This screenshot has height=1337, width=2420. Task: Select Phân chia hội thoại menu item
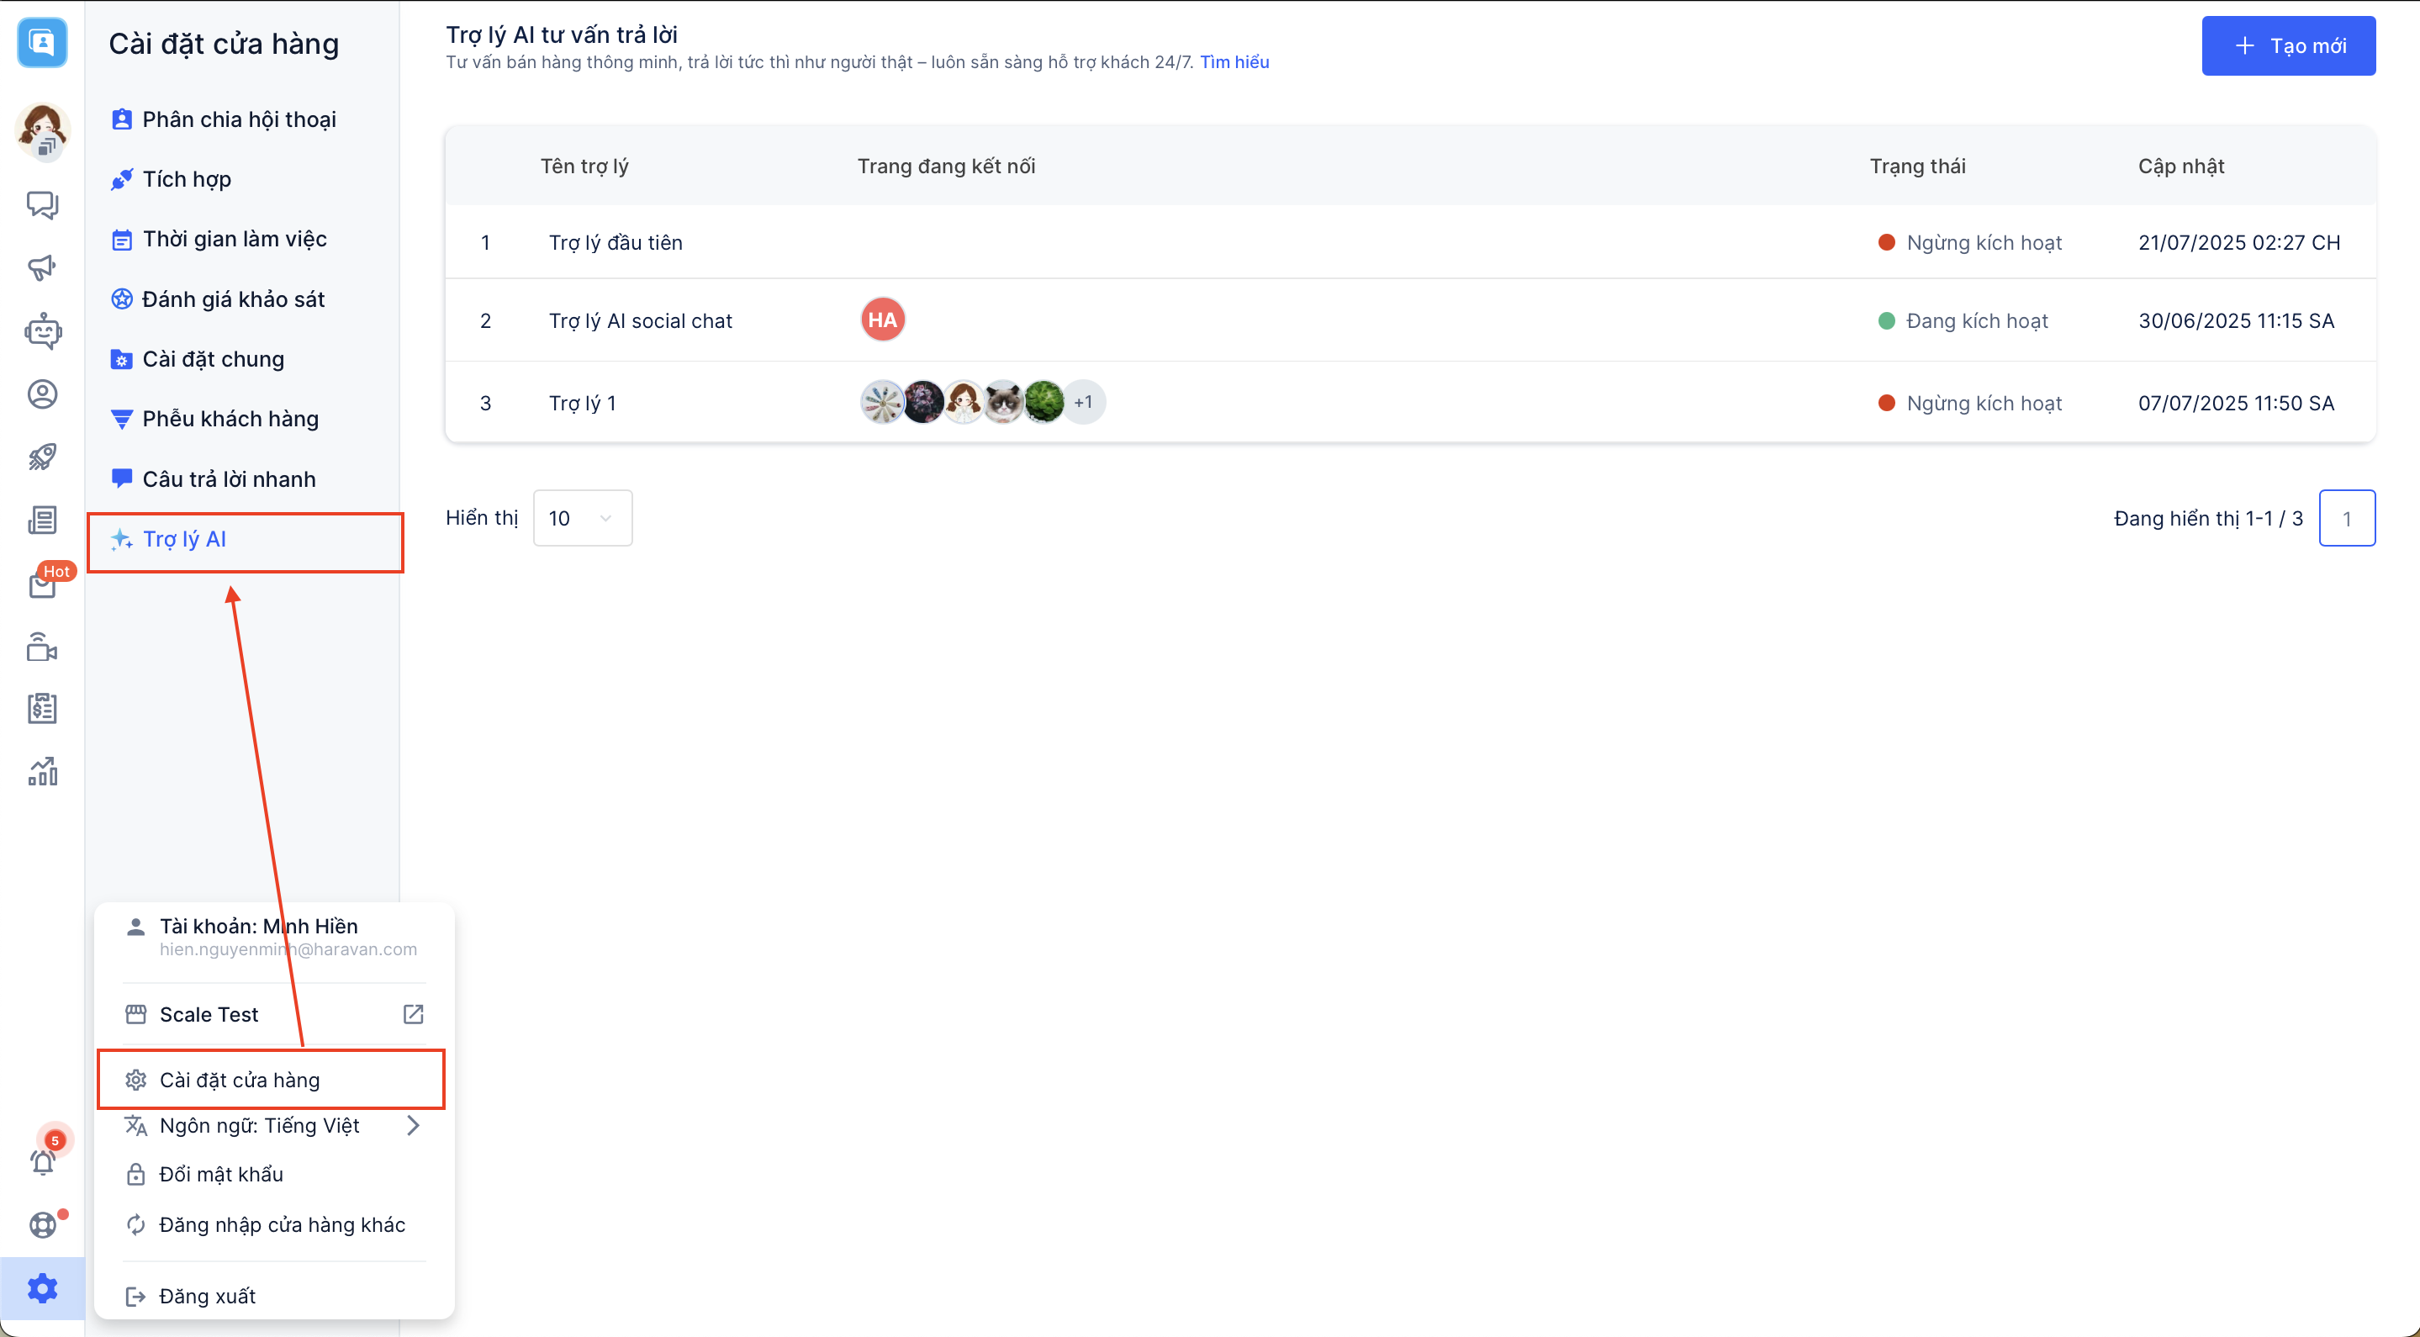(239, 119)
